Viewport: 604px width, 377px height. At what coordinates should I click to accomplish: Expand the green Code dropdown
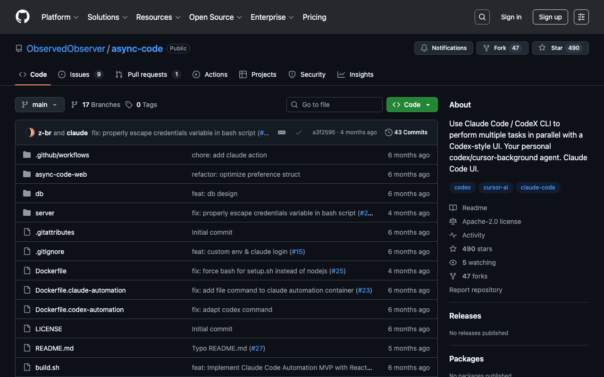point(412,105)
